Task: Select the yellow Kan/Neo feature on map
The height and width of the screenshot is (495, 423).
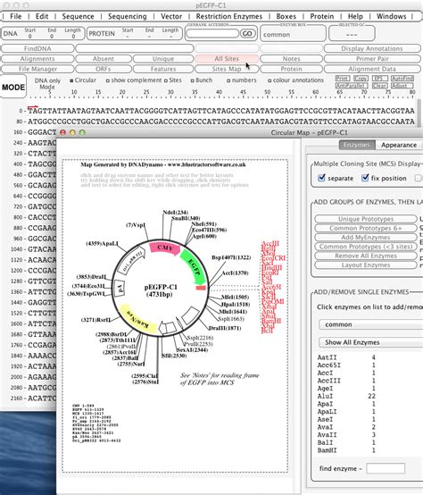Action: (138, 319)
